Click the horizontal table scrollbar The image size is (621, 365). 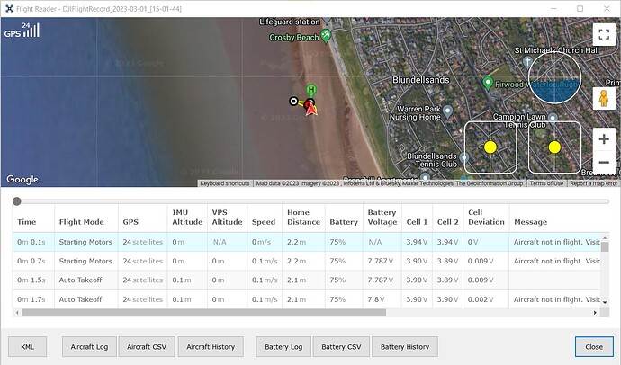coord(198,313)
